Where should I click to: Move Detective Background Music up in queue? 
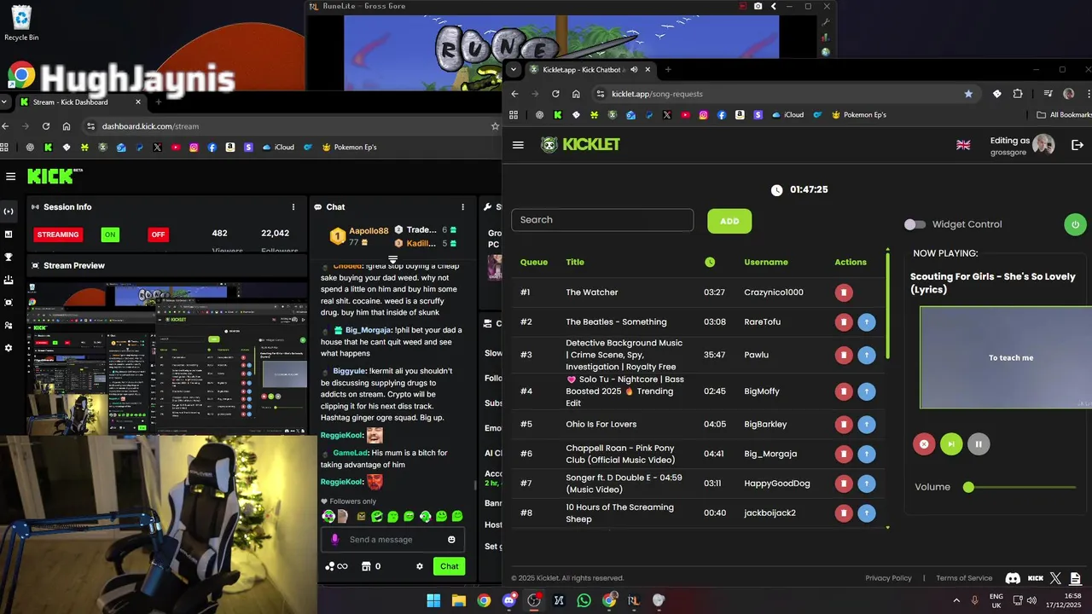[x=866, y=355]
